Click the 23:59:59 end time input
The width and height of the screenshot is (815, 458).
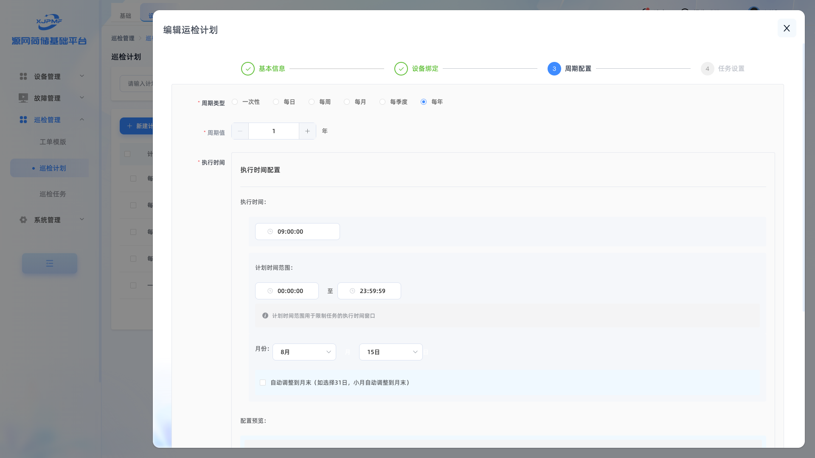(372, 291)
